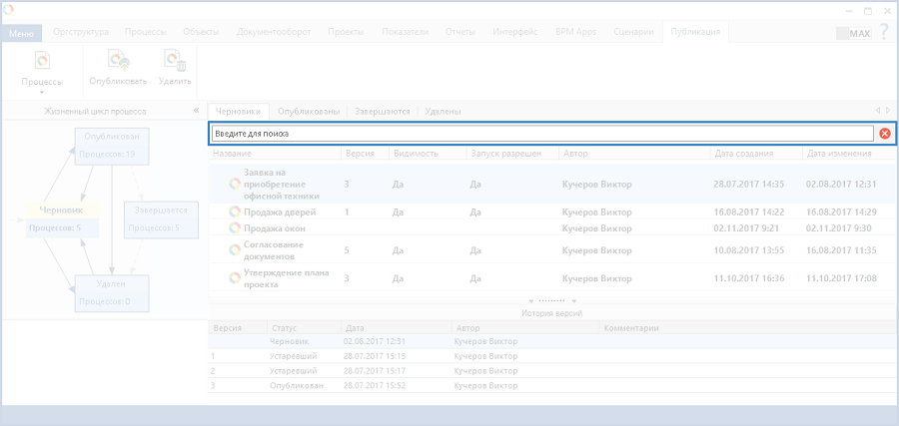
Task: Click the search input field
Action: [x=539, y=134]
